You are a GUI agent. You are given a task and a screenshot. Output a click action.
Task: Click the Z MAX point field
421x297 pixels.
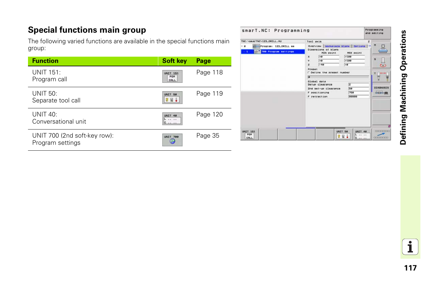354,65
